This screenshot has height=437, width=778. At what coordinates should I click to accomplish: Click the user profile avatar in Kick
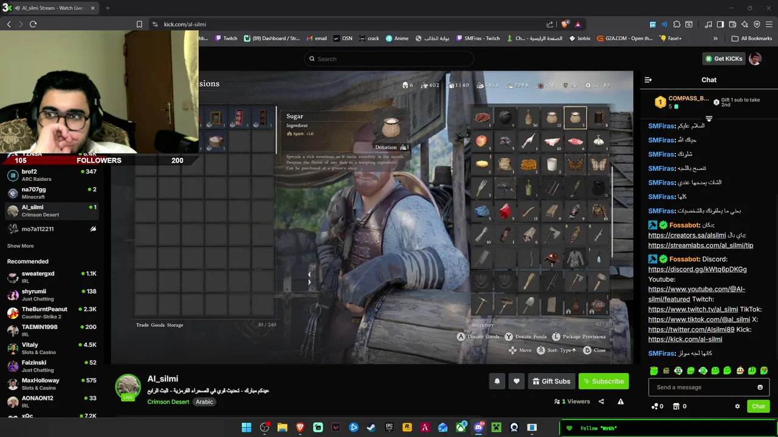point(755,59)
